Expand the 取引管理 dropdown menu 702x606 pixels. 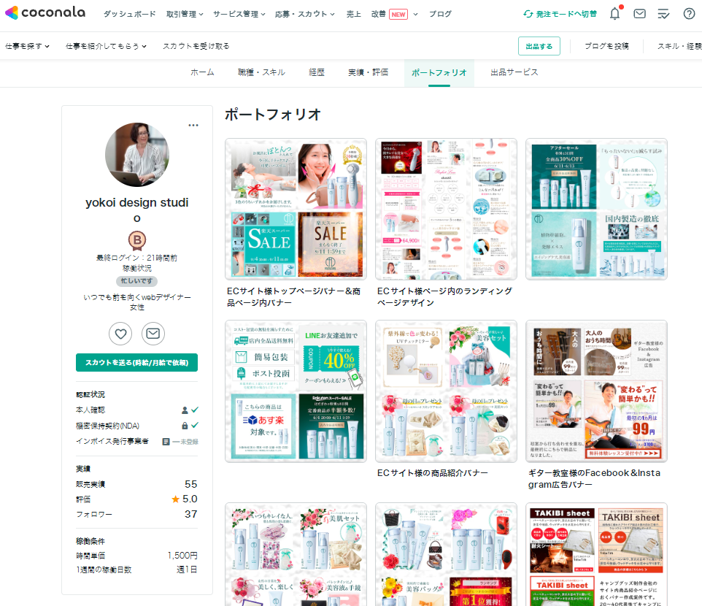(185, 14)
